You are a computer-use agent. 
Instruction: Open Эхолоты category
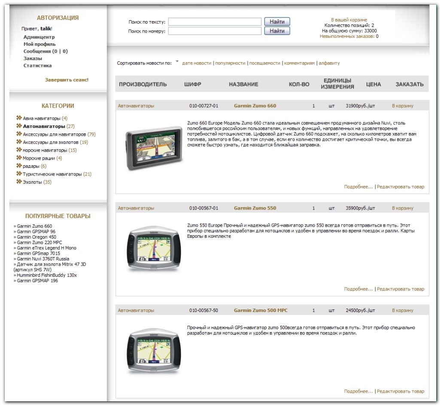tap(32, 182)
